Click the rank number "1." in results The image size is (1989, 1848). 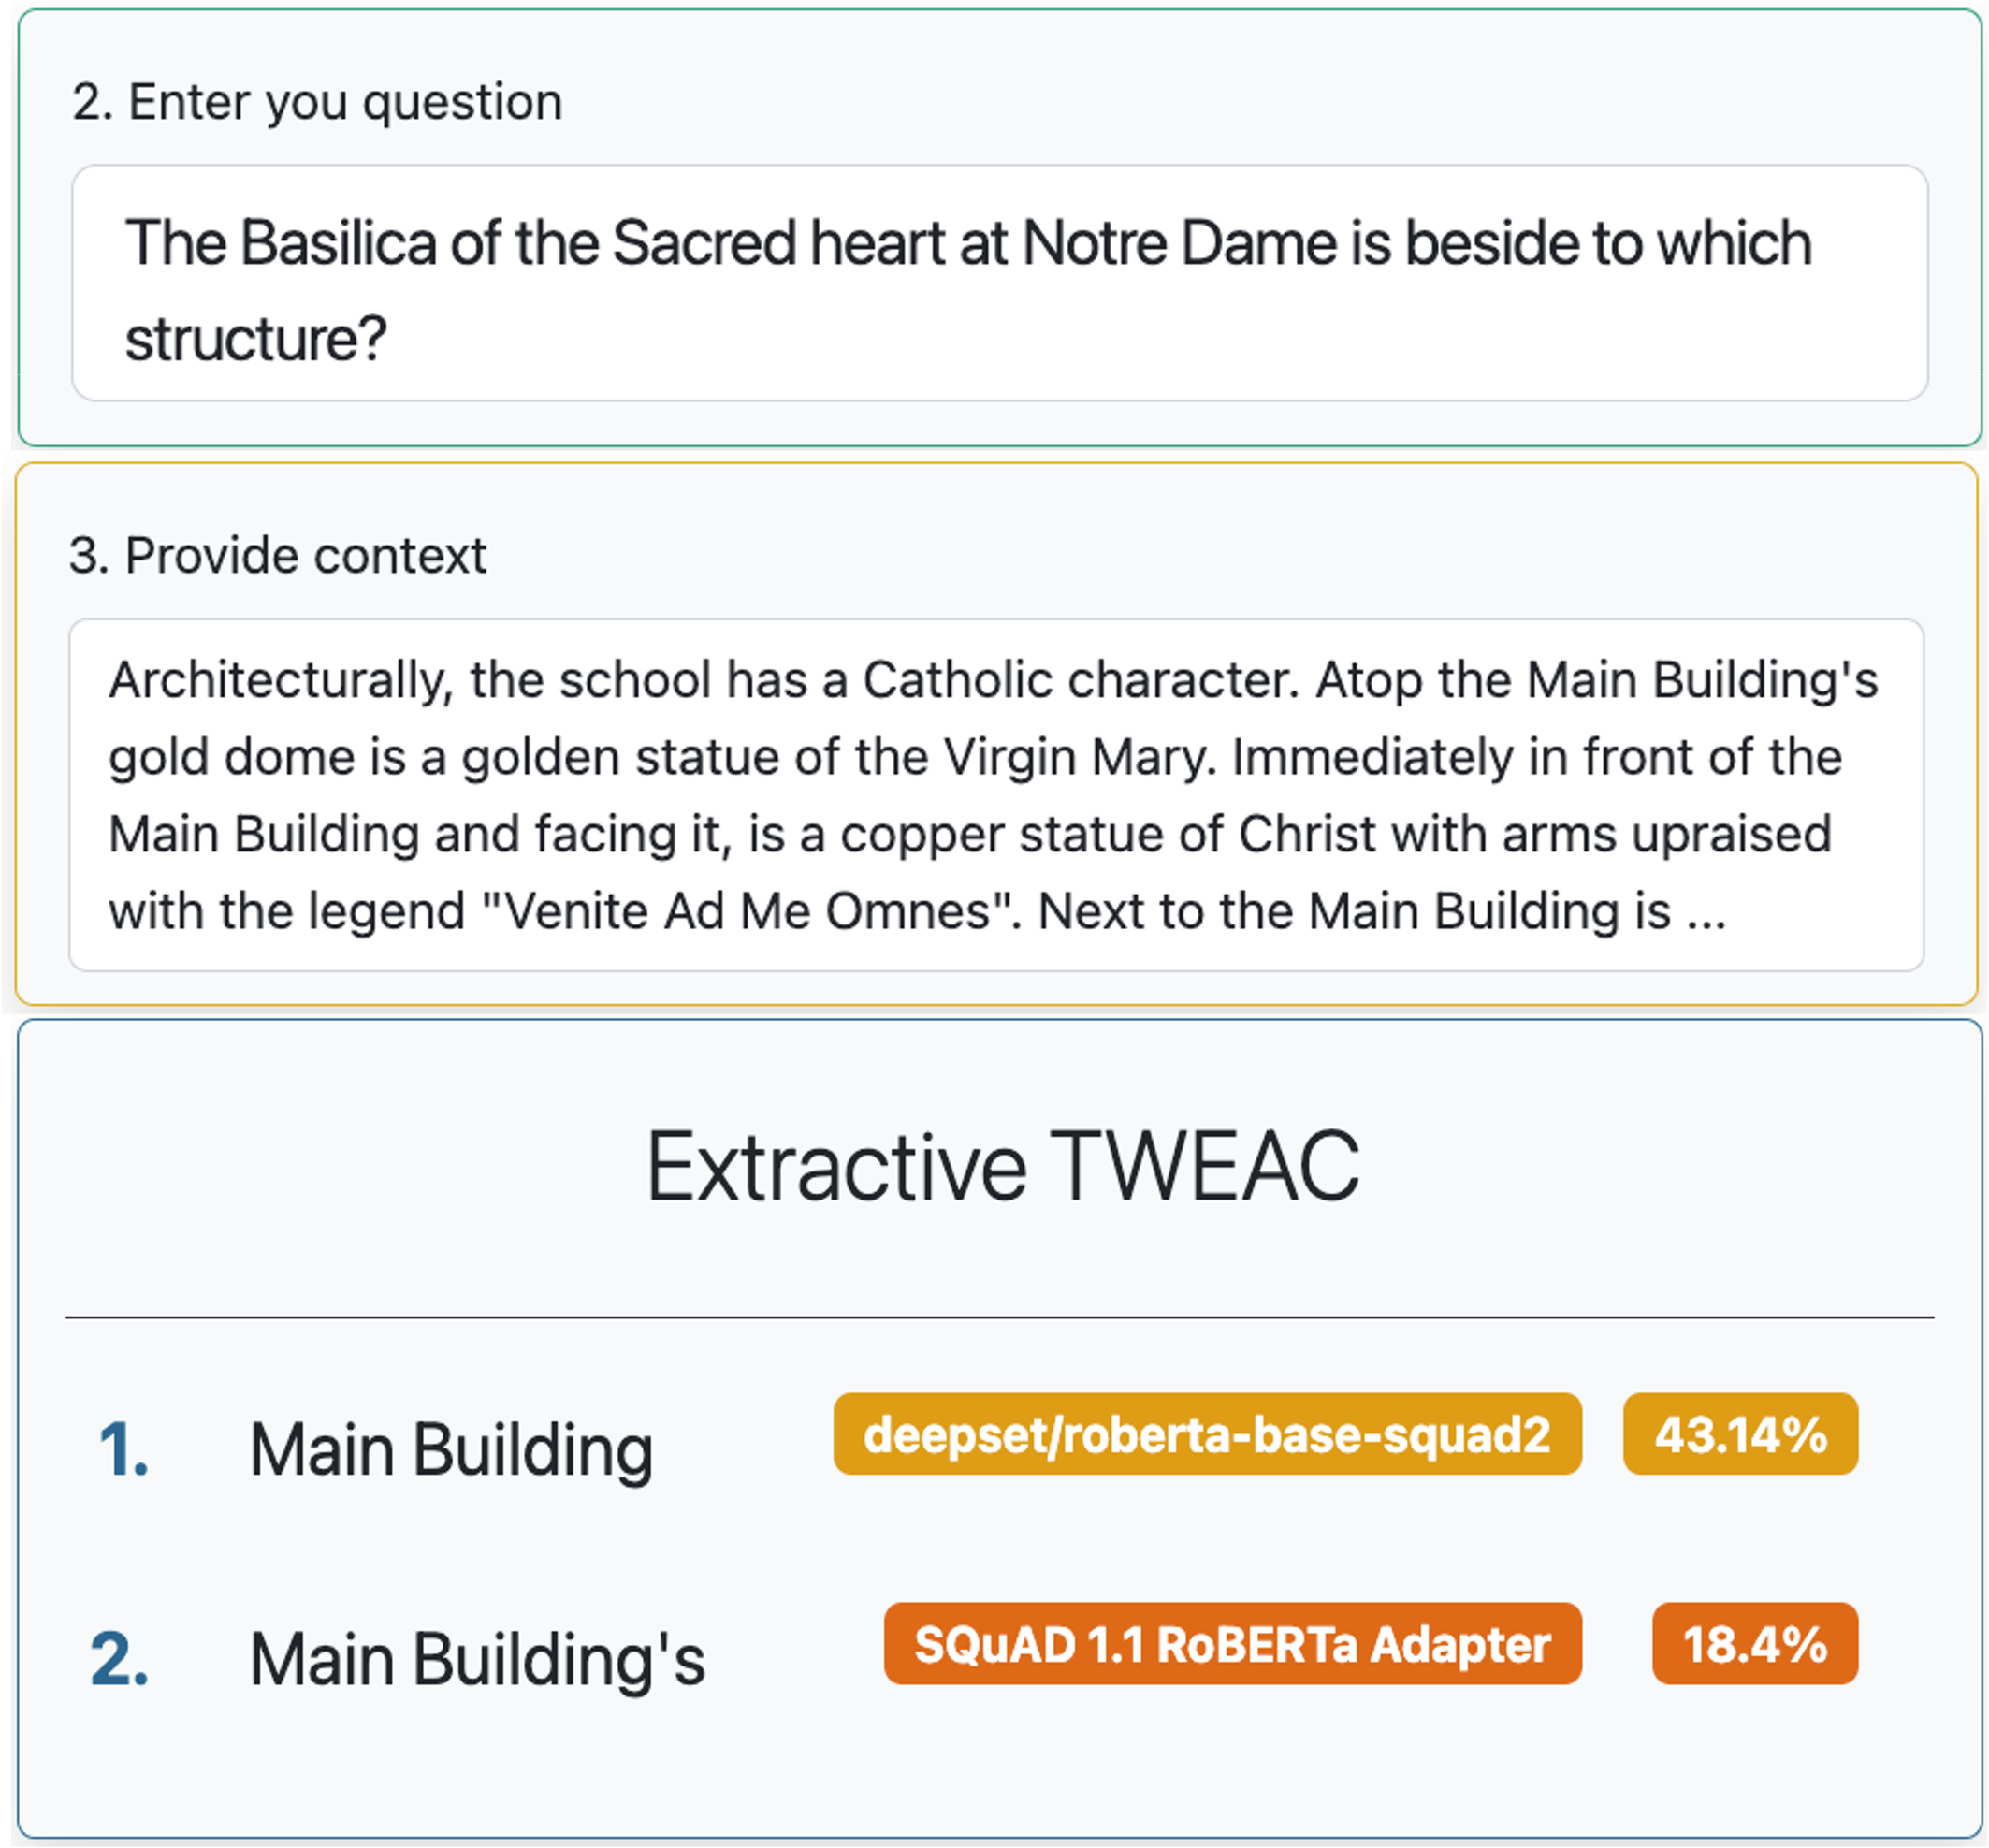124,1449
